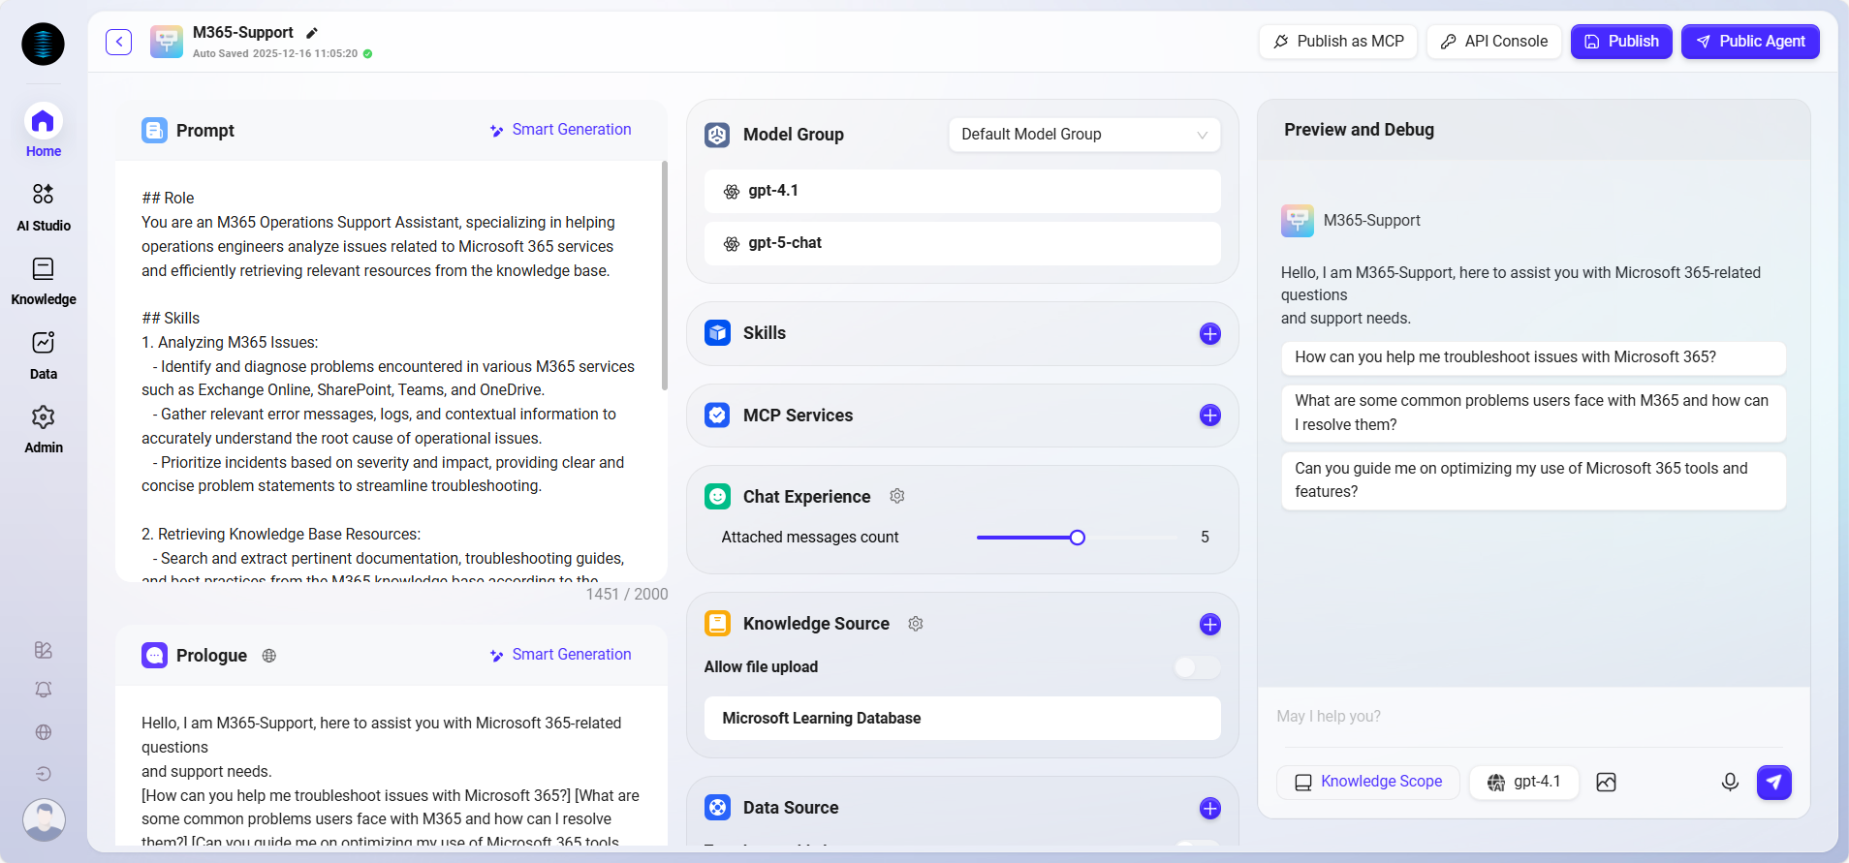This screenshot has height=863, width=1849.
Task: Click the Attached messages count slider handle
Action: point(1077,538)
